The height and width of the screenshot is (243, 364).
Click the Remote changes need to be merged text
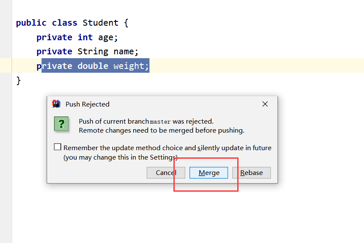point(161,130)
